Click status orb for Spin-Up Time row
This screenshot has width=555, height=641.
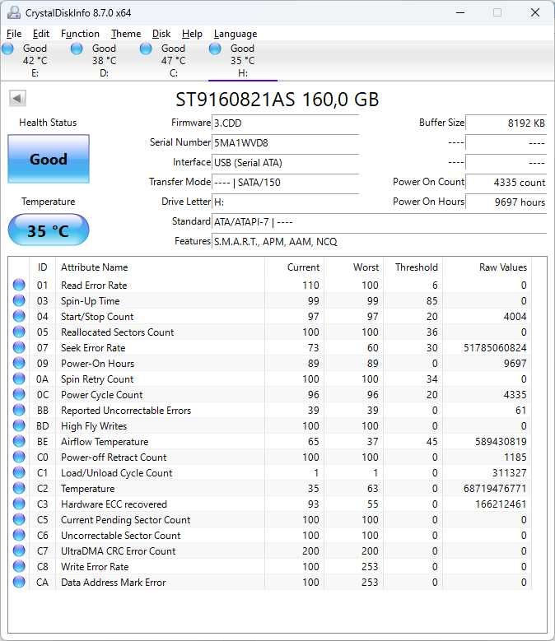pos(19,300)
